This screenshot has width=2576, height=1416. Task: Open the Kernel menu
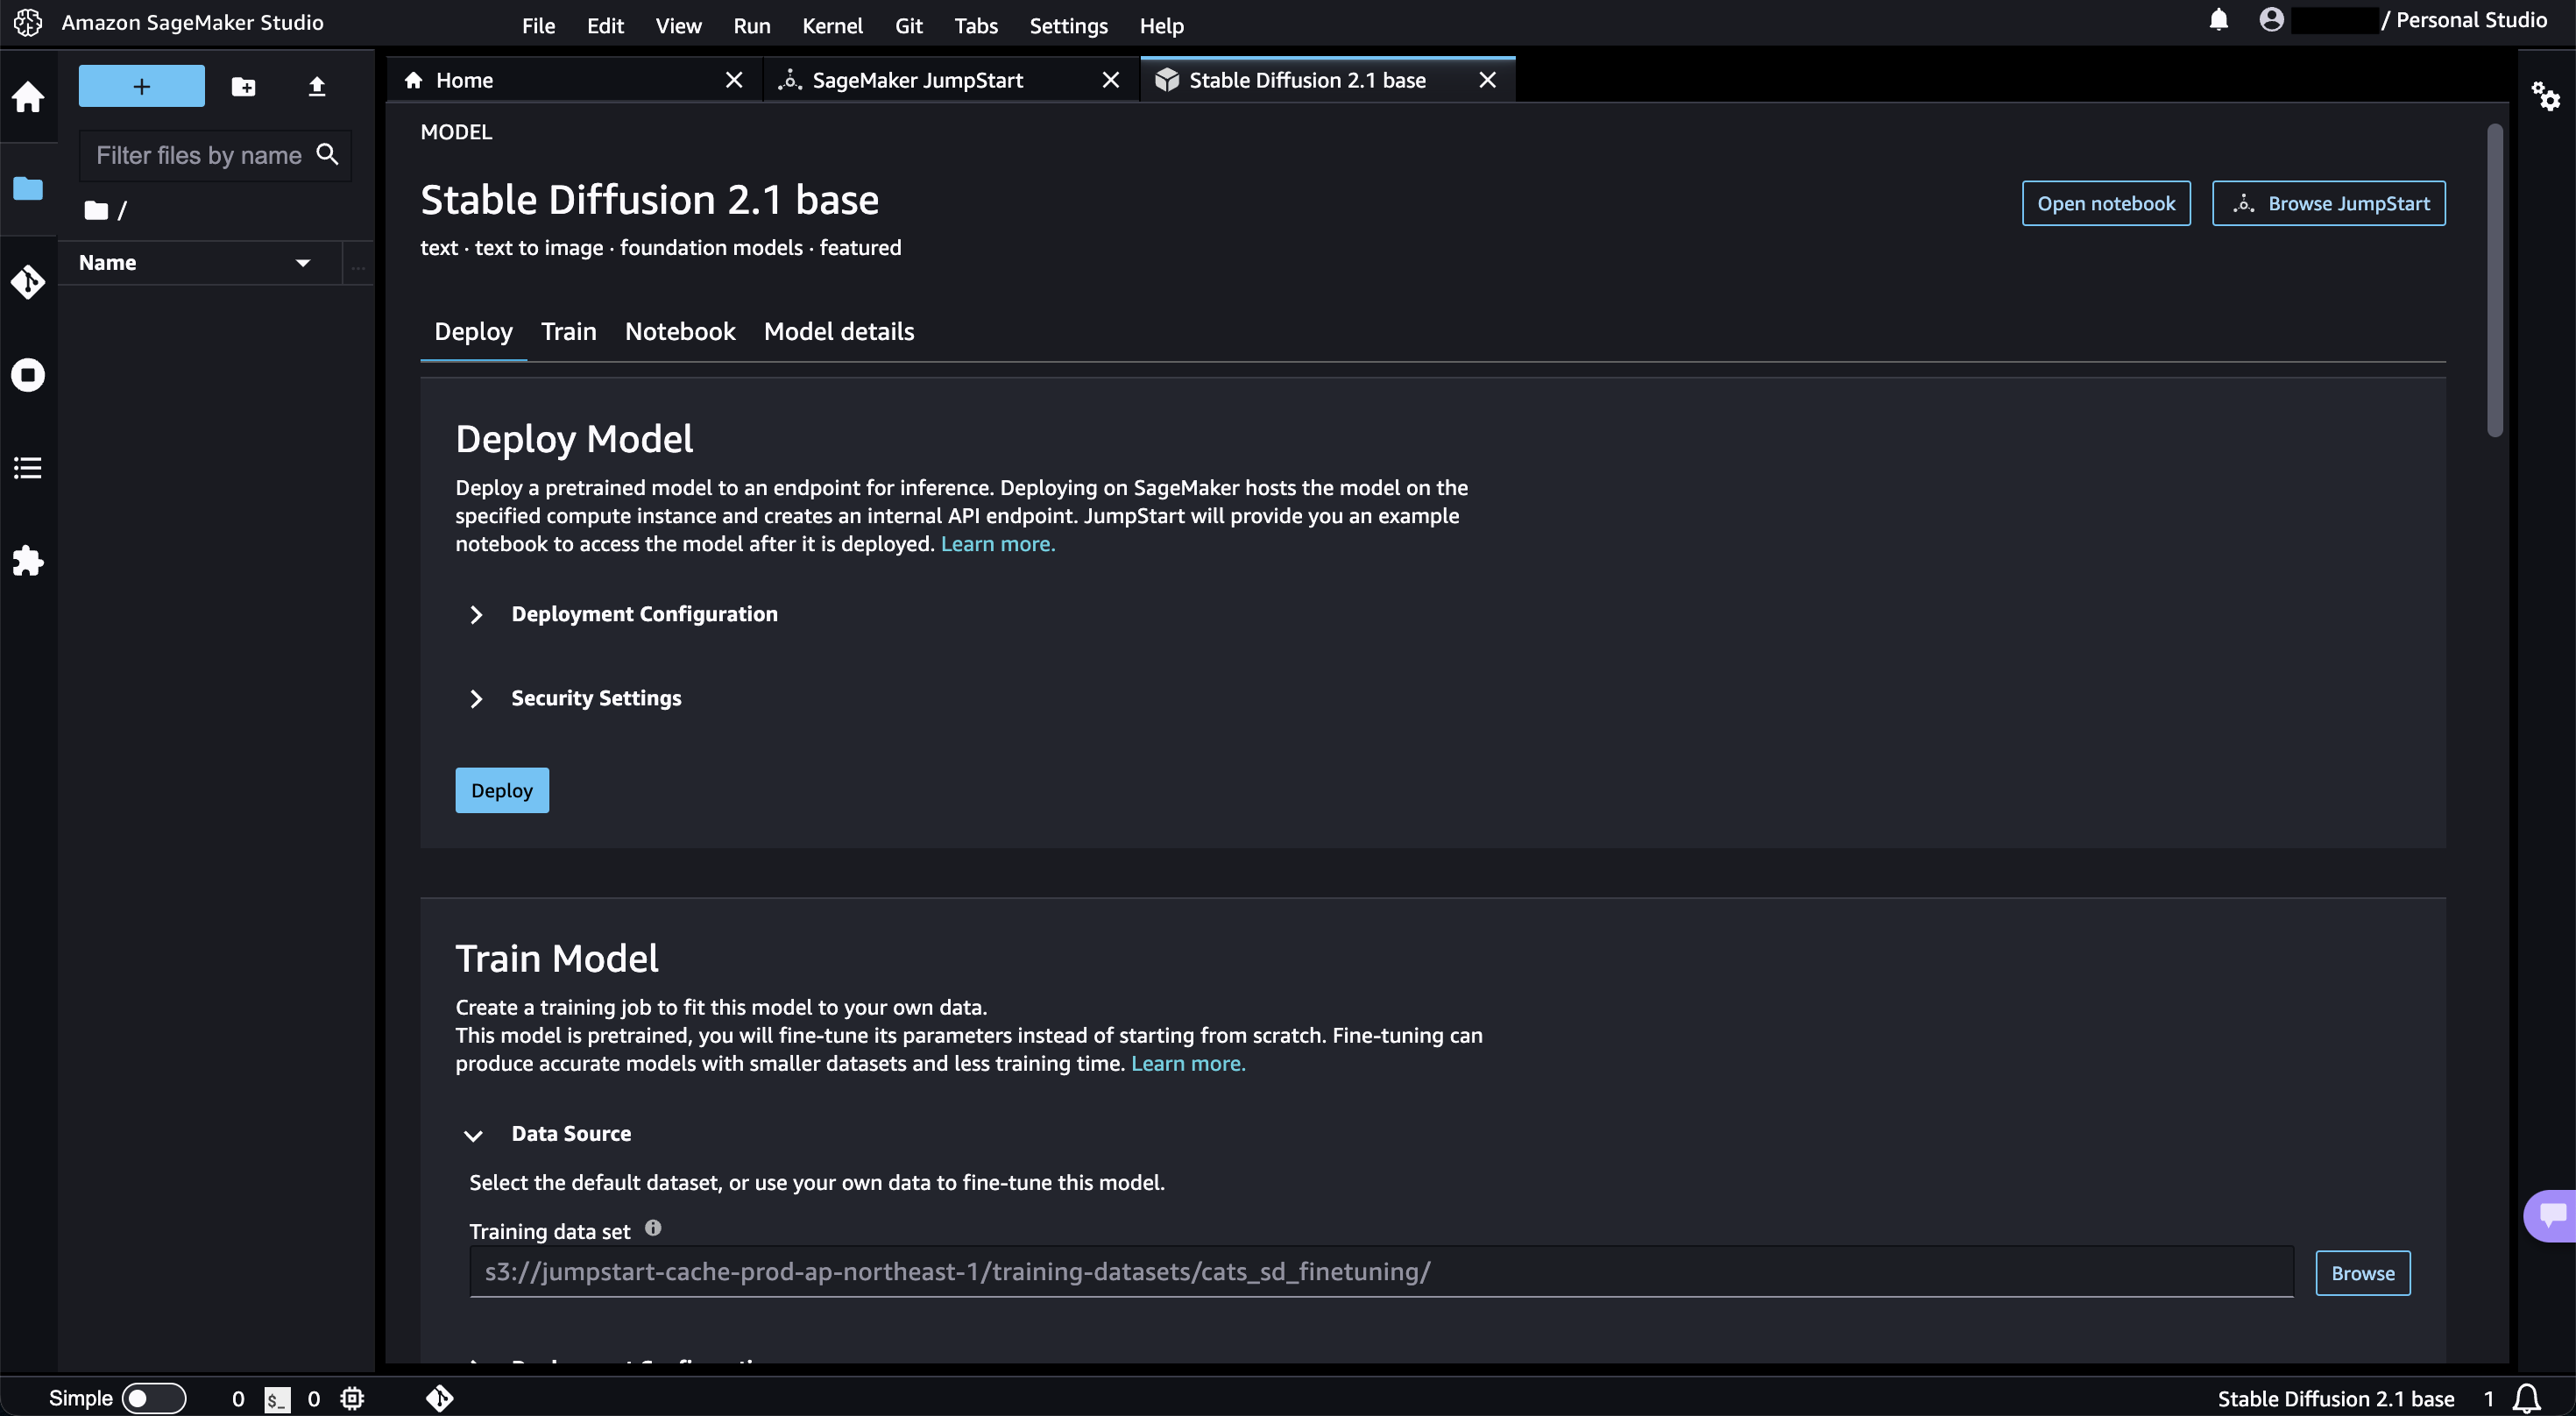tap(832, 25)
